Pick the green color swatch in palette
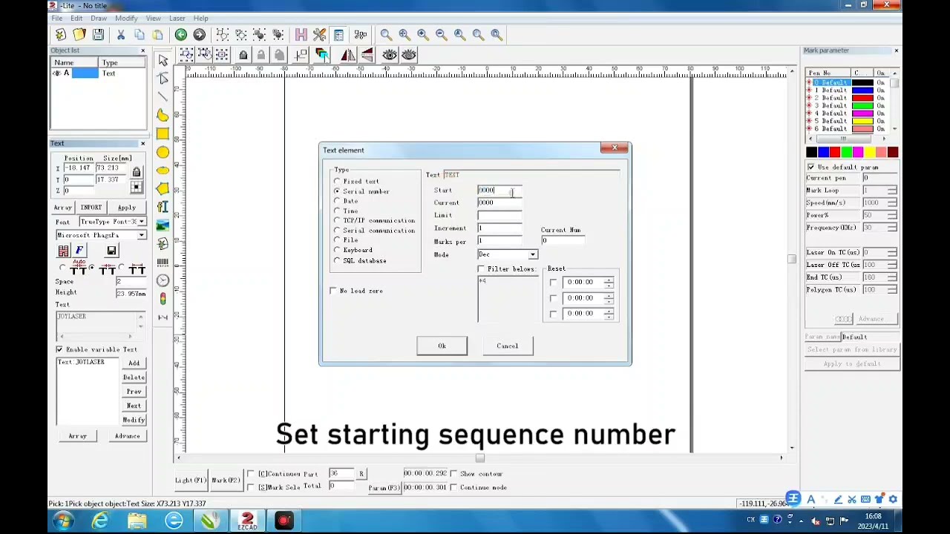This screenshot has width=950, height=534. [846, 153]
